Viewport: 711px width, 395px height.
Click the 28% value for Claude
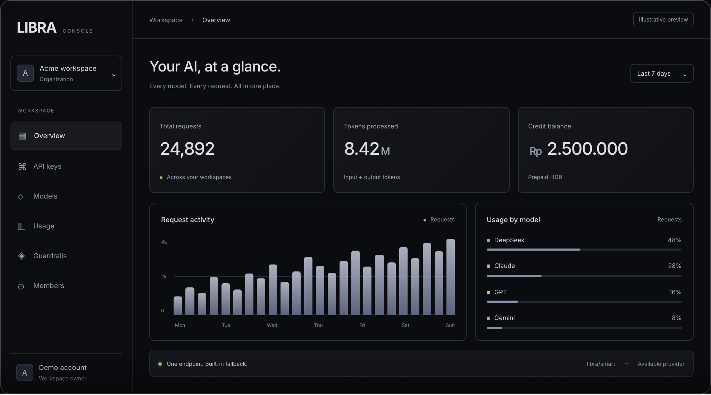tap(675, 266)
